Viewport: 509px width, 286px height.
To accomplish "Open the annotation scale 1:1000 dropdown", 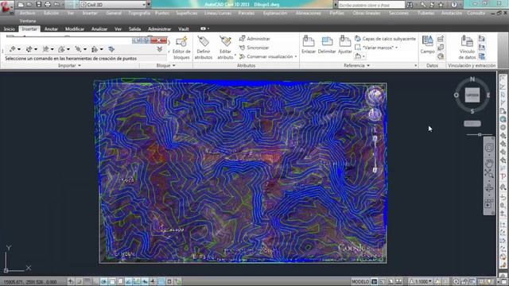I will [x=421, y=281].
